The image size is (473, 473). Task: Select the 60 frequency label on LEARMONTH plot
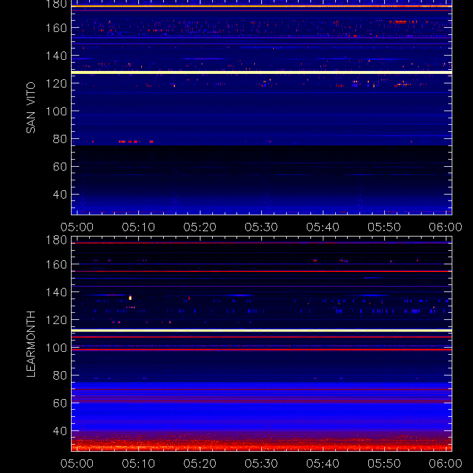tap(60, 403)
